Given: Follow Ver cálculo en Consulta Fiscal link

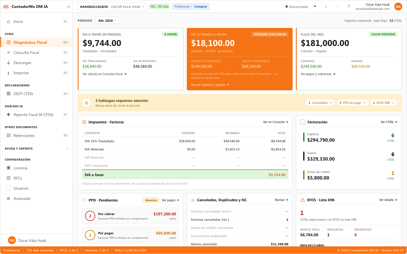Looking at the screenshot, I should coord(105,74).
